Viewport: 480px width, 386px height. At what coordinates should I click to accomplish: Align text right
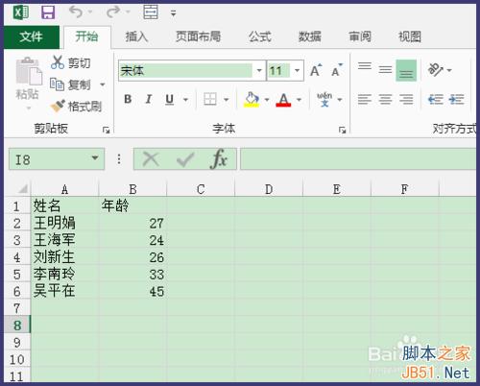coord(406,100)
